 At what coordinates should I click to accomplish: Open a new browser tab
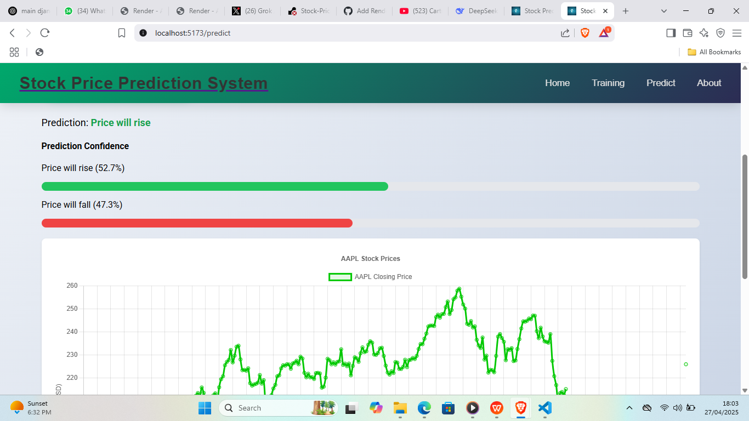[626, 11]
